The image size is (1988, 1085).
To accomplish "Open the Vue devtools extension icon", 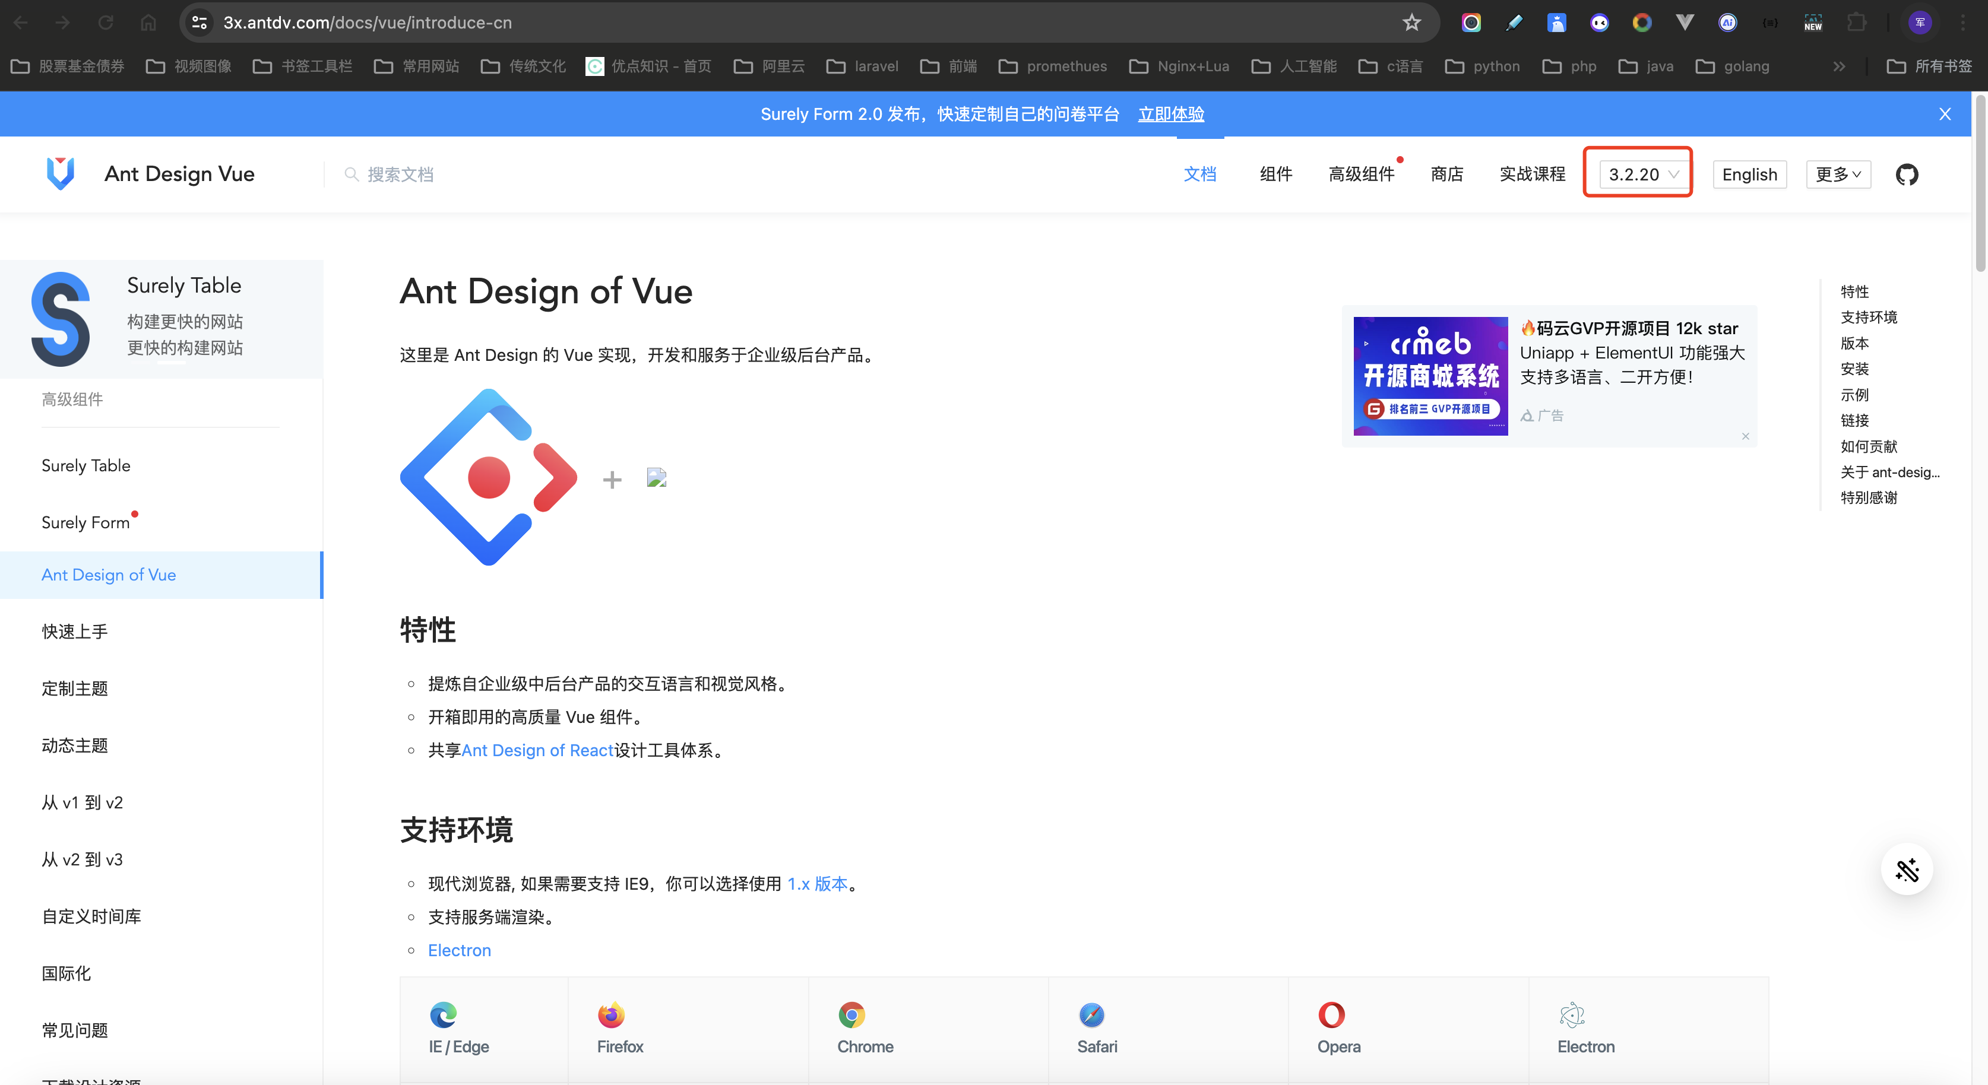I will point(1685,23).
